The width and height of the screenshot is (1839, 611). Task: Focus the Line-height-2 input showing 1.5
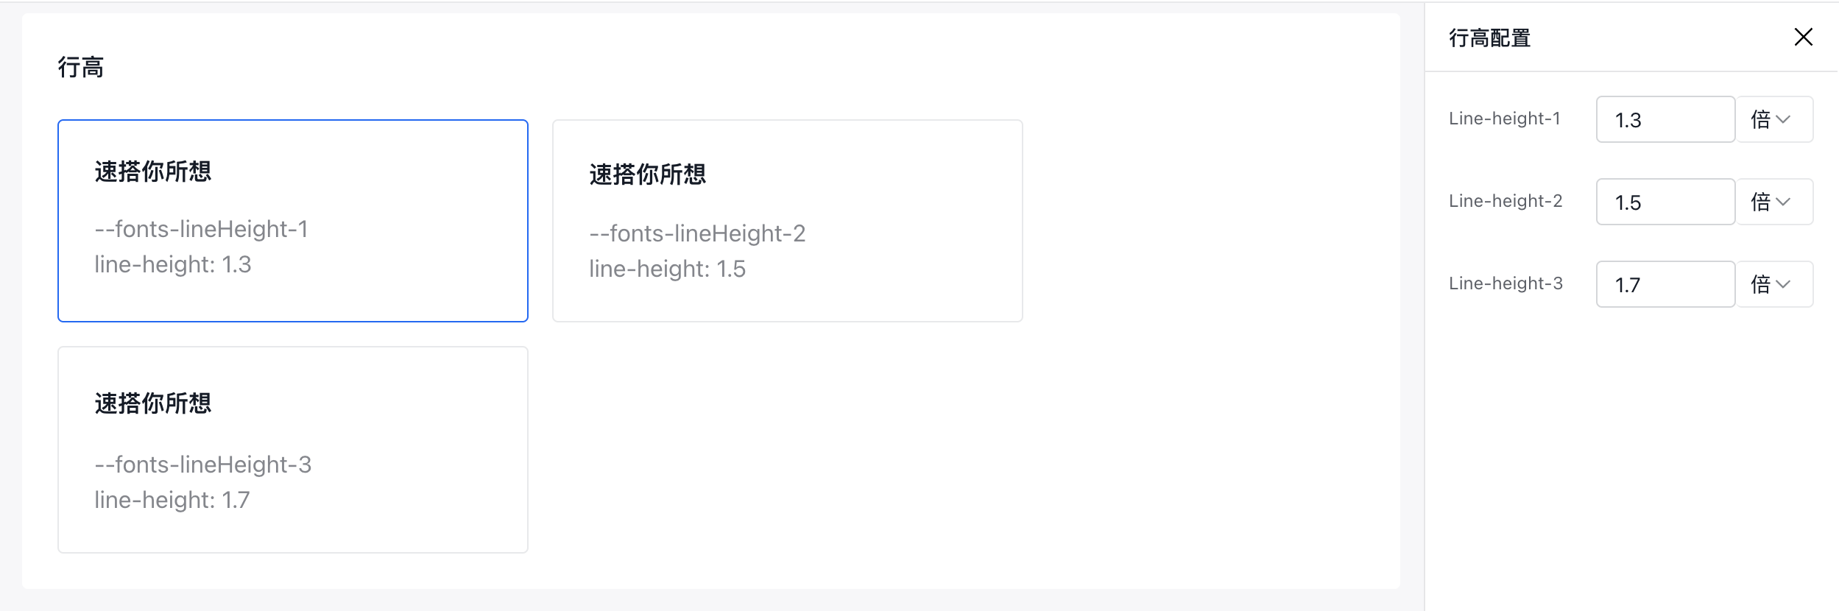1665,202
